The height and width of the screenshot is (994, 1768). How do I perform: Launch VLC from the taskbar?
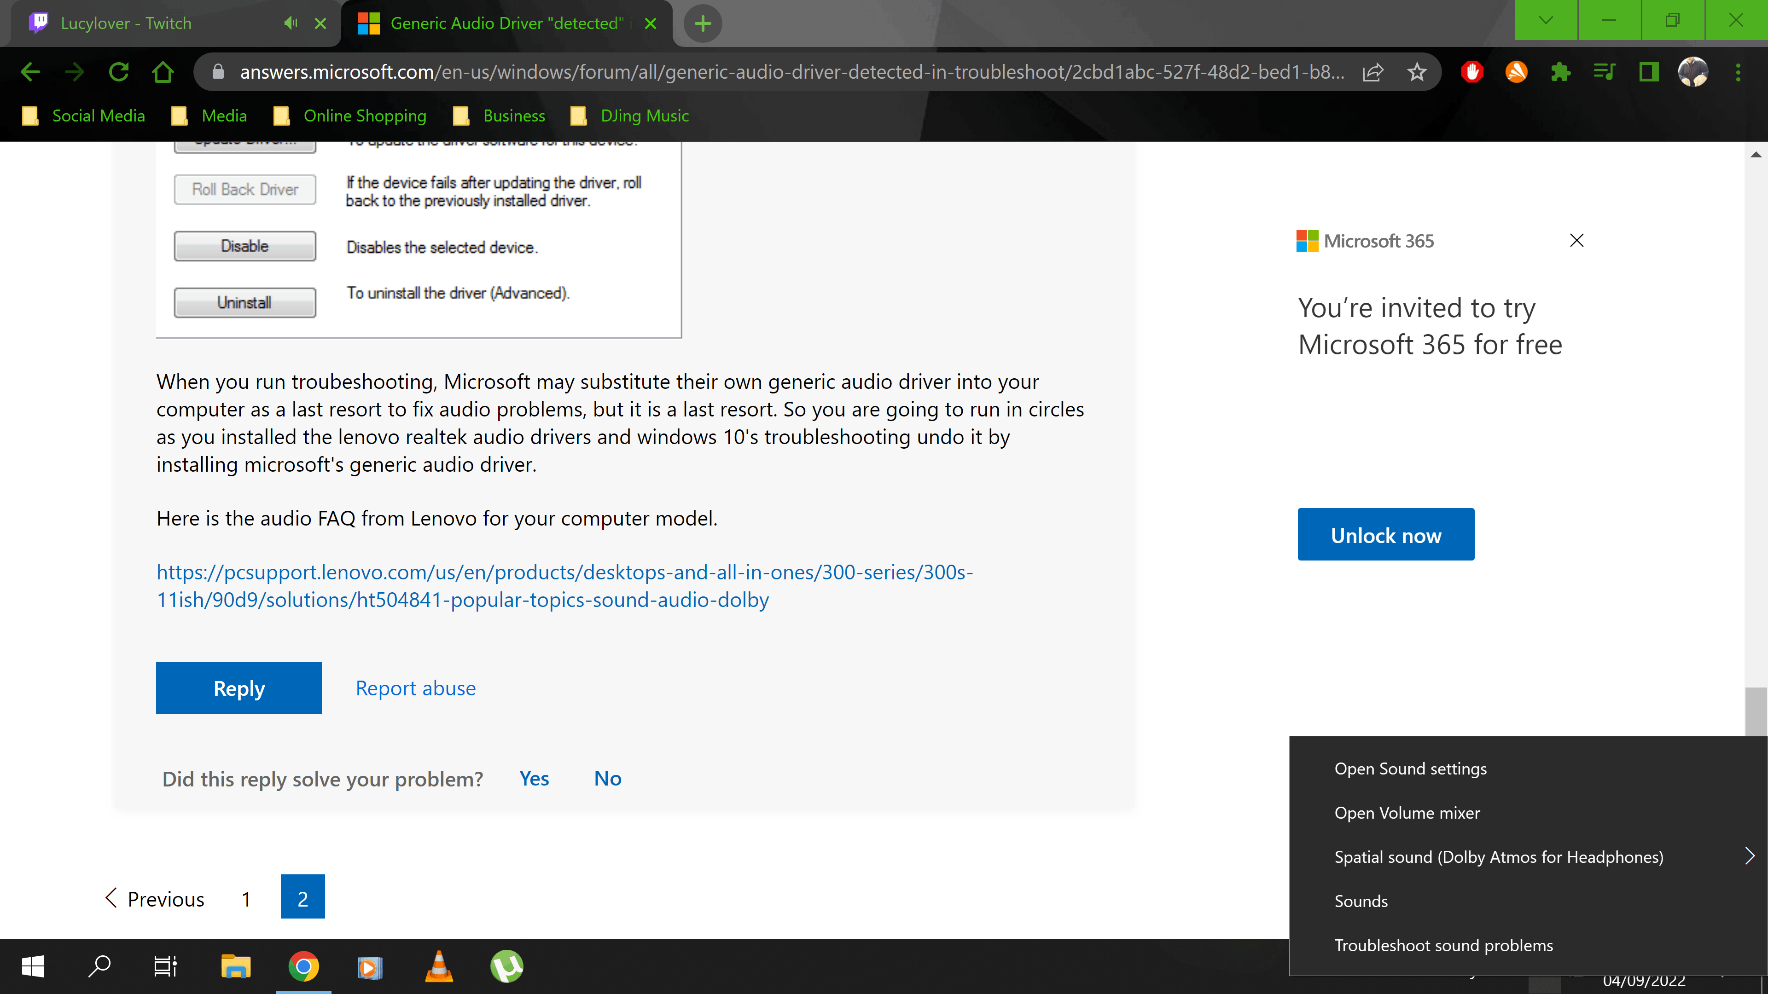[439, 966]
